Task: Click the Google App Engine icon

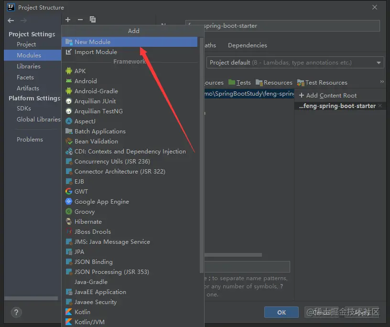Action: tap(69, 202)
